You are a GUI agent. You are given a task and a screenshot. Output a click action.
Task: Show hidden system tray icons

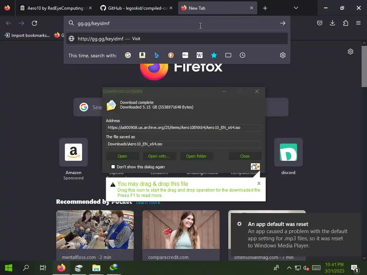[x=289, y=268]
